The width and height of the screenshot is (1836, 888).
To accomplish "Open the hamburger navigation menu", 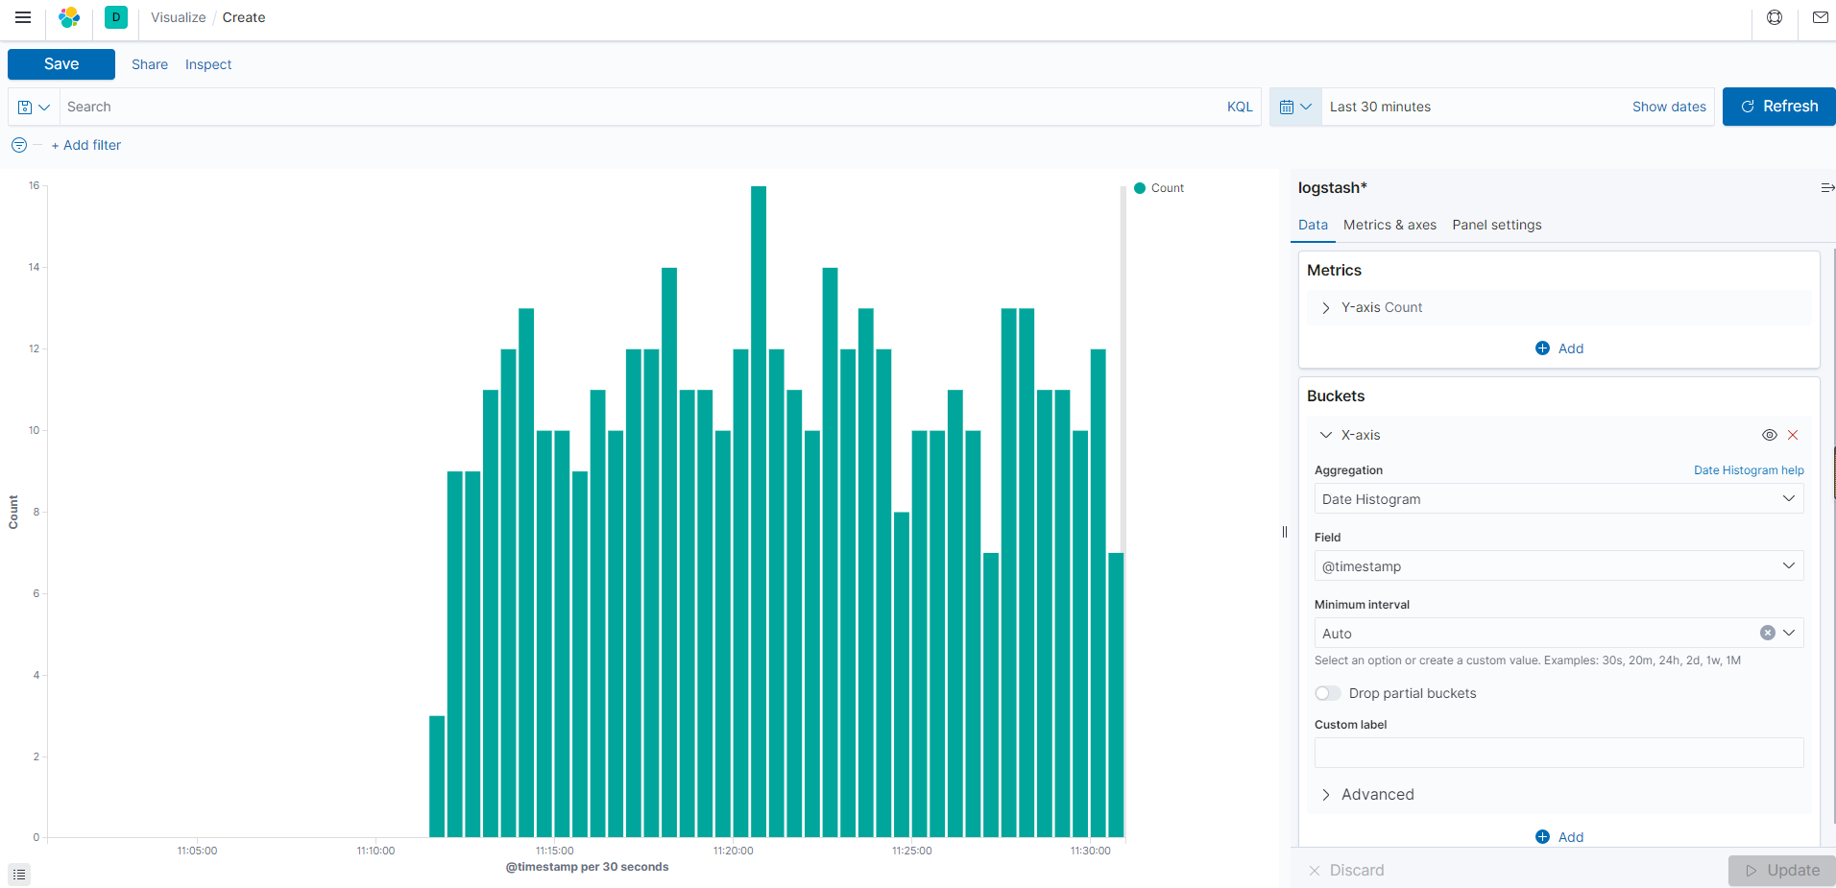I will click(x=23, y=17).
